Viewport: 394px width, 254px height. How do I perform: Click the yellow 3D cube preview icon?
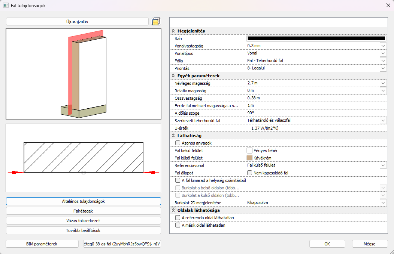(155, 22)
